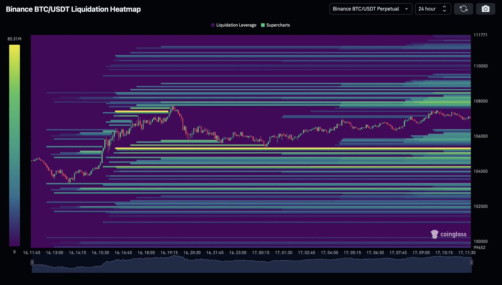Image resolution: width=502 pixels, height=285 pixels.
Task: Click the time label 16, 19:15
Action: pos(169,253)
